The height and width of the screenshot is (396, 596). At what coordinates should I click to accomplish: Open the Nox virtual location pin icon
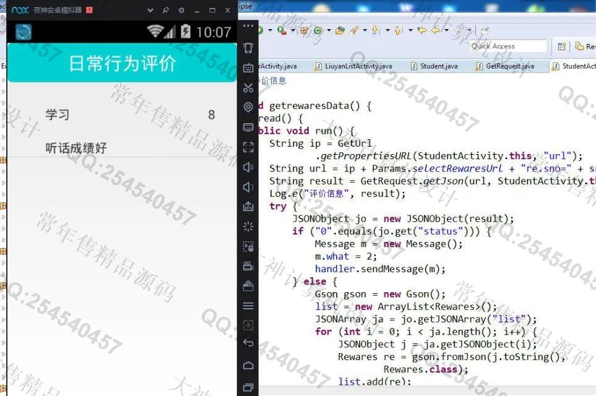tap(248, 107)
